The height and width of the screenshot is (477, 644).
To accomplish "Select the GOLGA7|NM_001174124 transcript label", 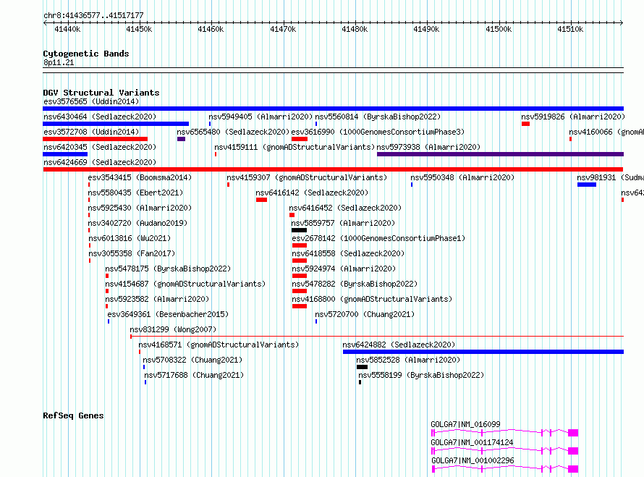I will click(472, 442).
